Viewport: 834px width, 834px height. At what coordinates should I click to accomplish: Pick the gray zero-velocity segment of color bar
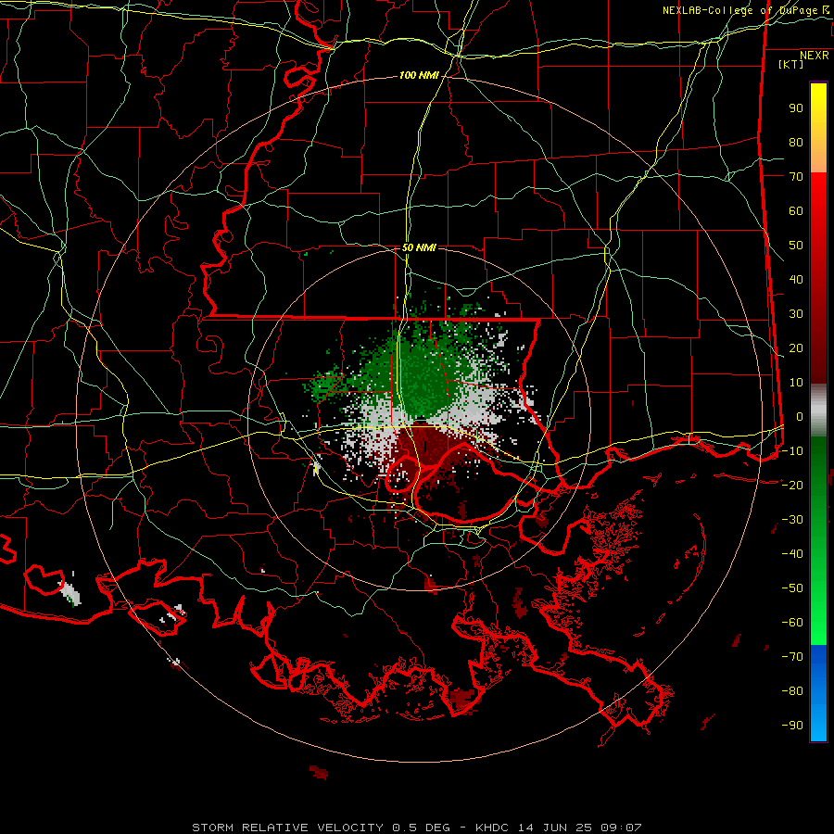pos(818,410)
